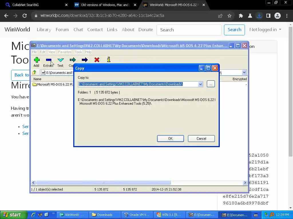This screenshot has height=219, width=293.
Task: Open the 7-Zip Help menu
Action: [88, 52]
